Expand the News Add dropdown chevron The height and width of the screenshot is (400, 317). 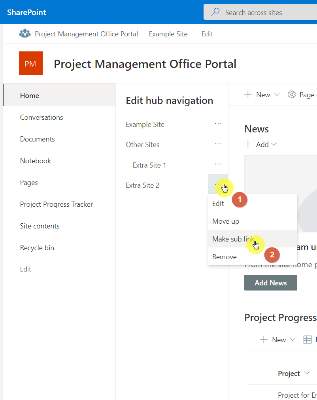274,144
